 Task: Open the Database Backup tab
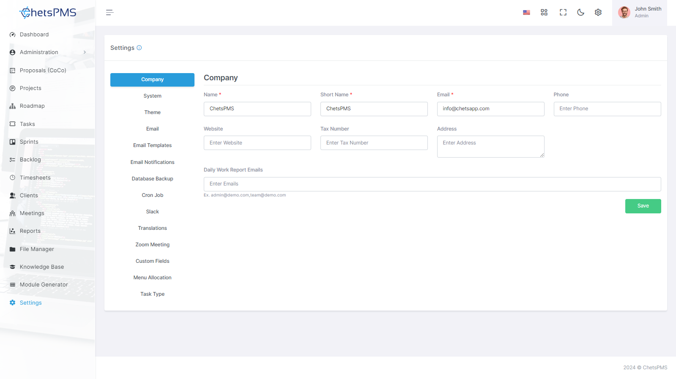[x=152, y=179]
